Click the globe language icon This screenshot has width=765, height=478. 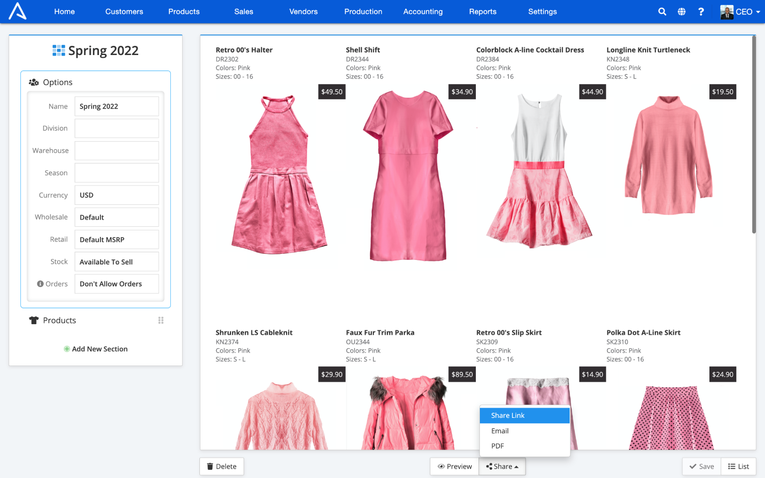point(681,11)
